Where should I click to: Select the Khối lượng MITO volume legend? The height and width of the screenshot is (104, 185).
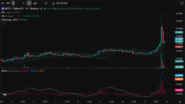[x=10, y=20]
